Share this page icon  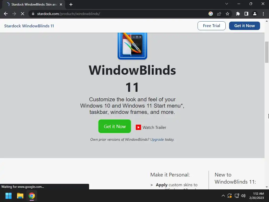pyautogui.click(x=219, y=14)
